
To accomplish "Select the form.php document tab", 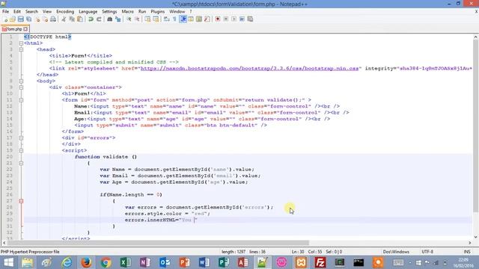I will coord(15,29).
